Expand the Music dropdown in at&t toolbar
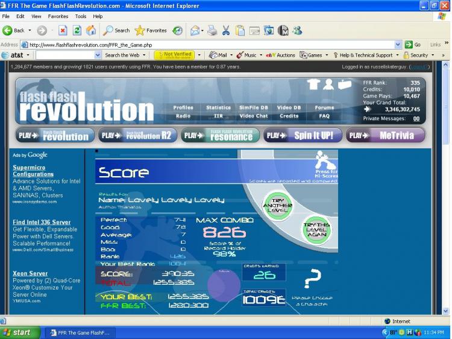 click(261, 55)
